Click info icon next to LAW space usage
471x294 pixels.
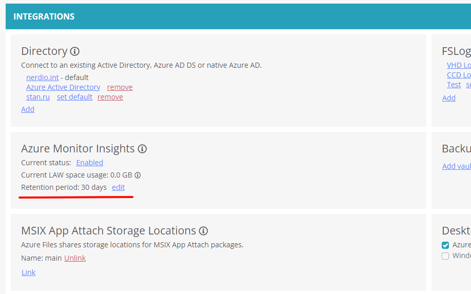point(138,175)
